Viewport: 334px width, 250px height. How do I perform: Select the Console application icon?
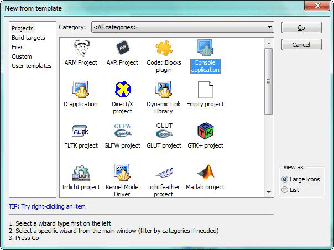pyautogui.click(x=205, y=48)
